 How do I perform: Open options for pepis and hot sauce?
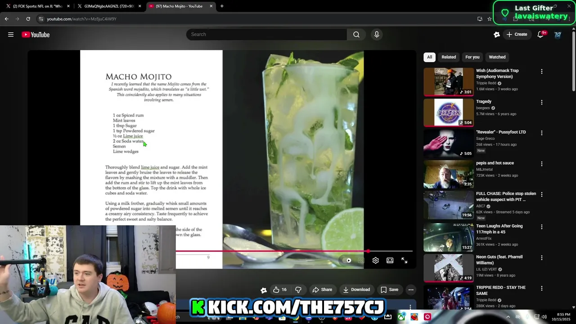tap(542, 164)
